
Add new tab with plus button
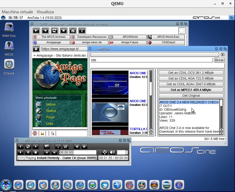coord(36,49)
